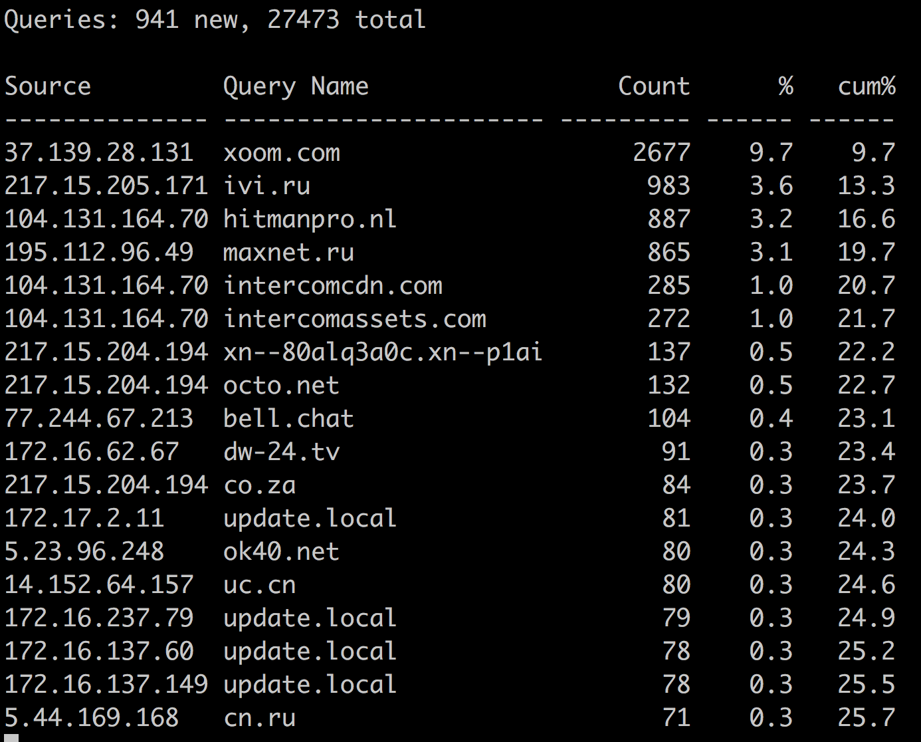Select query name octo.net

tap(282, 386)
